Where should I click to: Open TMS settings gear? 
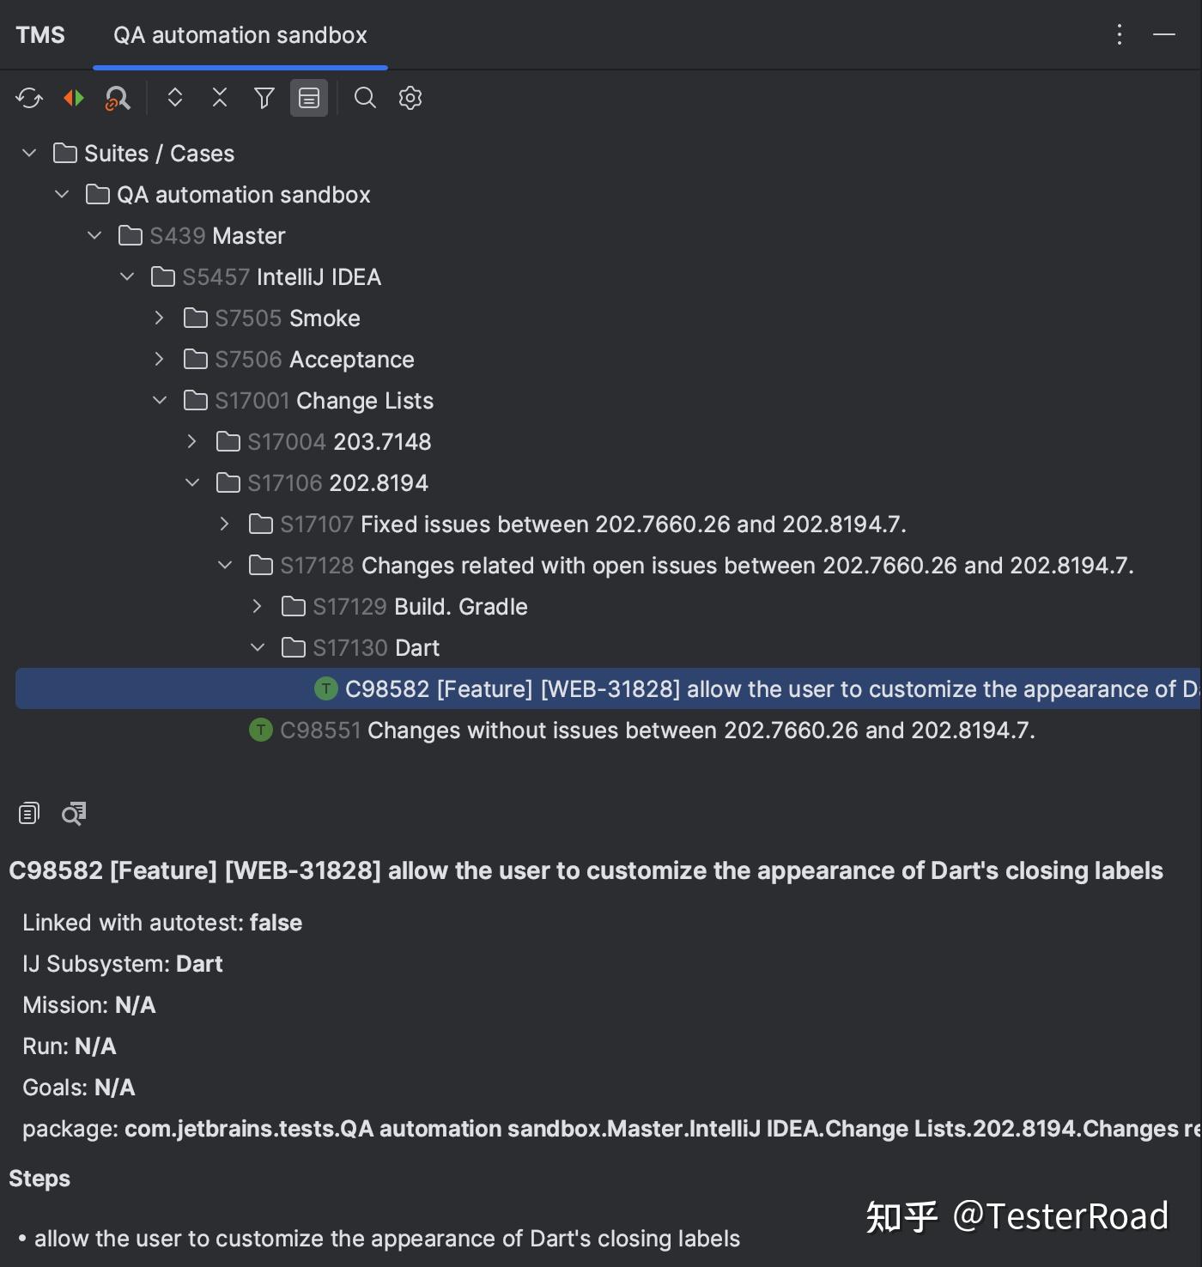(410, 98)
